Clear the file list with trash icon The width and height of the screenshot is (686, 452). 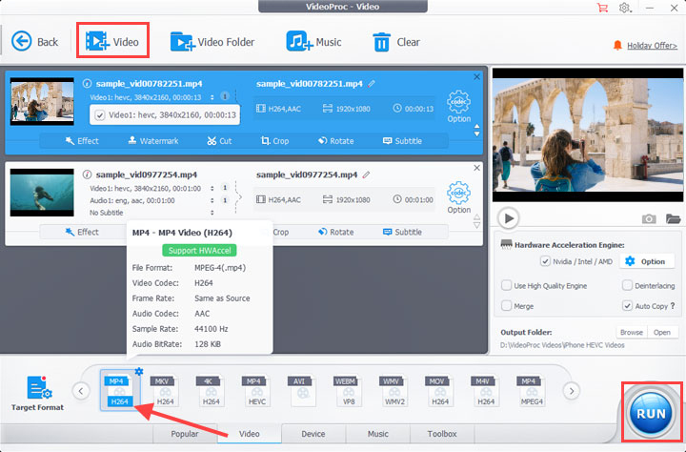(x=381, y=42)
